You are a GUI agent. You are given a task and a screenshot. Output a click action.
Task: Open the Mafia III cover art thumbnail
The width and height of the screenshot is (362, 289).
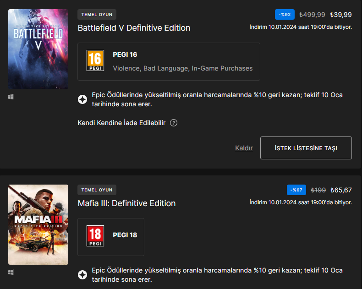[38, 224]
